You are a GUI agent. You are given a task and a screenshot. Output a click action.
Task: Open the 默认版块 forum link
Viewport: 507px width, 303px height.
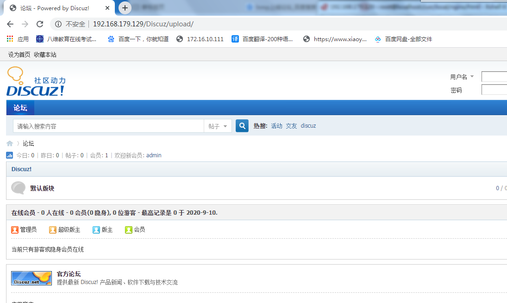(x=42, y=188)
